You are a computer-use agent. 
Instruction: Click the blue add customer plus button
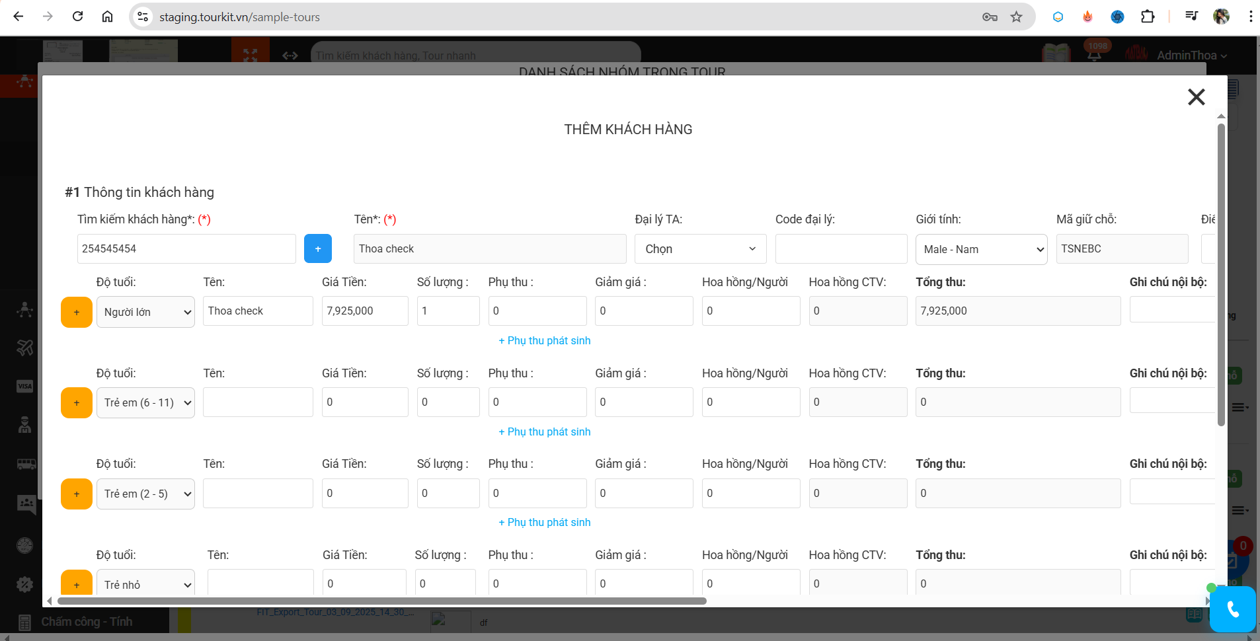pyautogui.click(x=317, y=248)
